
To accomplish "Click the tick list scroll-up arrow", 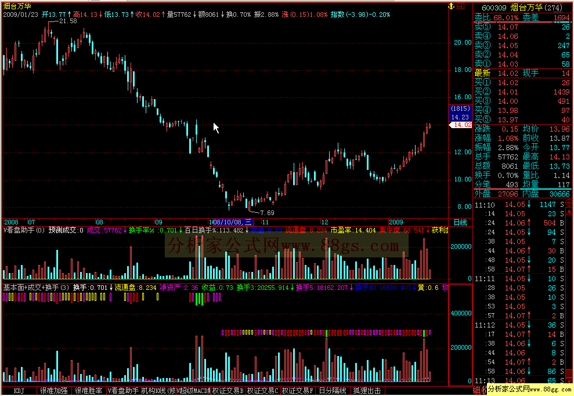I will (569, 212).
